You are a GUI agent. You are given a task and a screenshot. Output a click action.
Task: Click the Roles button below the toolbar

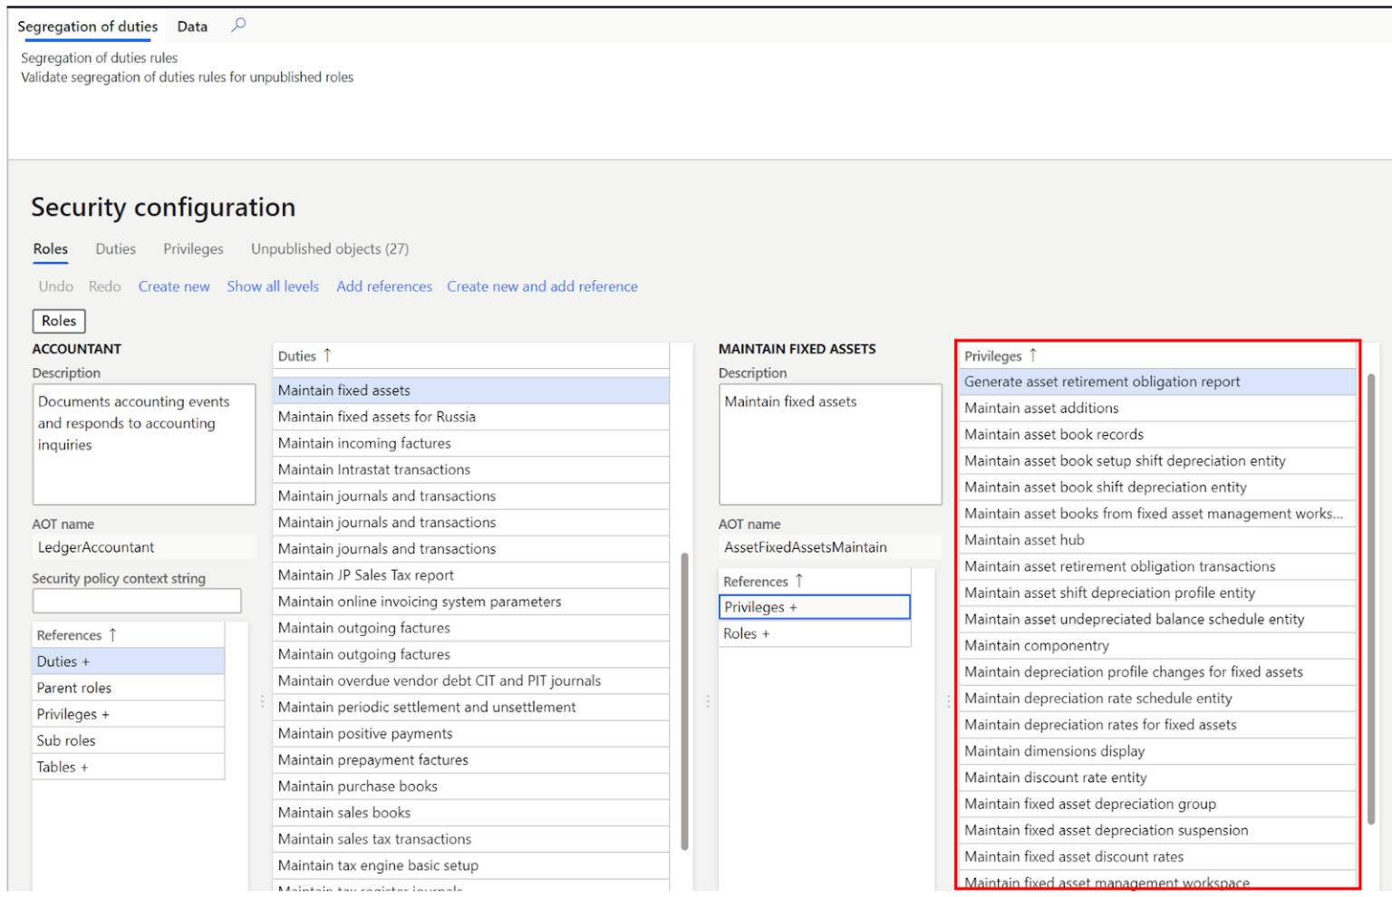coord(58,321)
